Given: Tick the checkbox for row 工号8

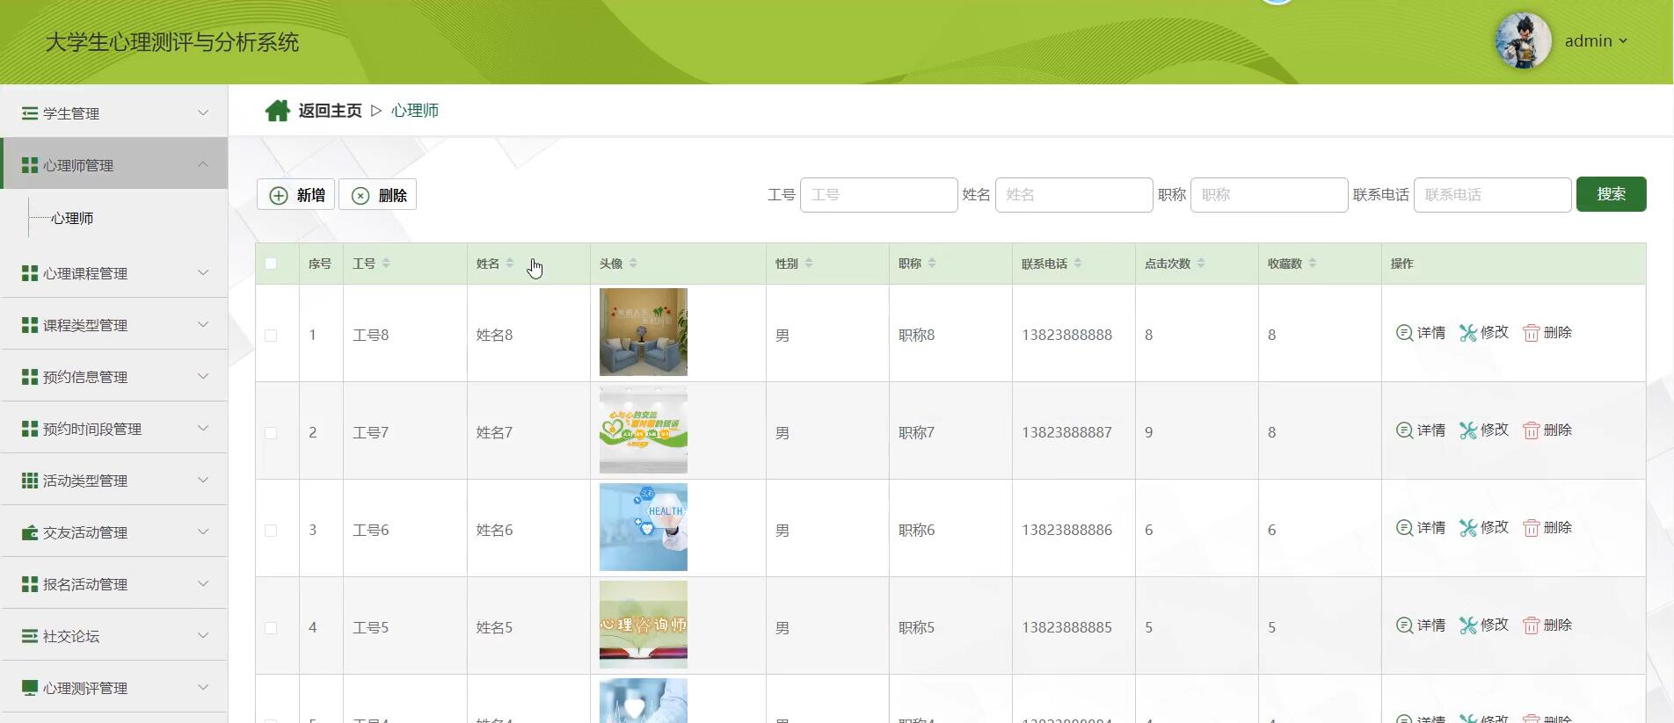Looking at the screenshot, I should click(x=271, y=336).
